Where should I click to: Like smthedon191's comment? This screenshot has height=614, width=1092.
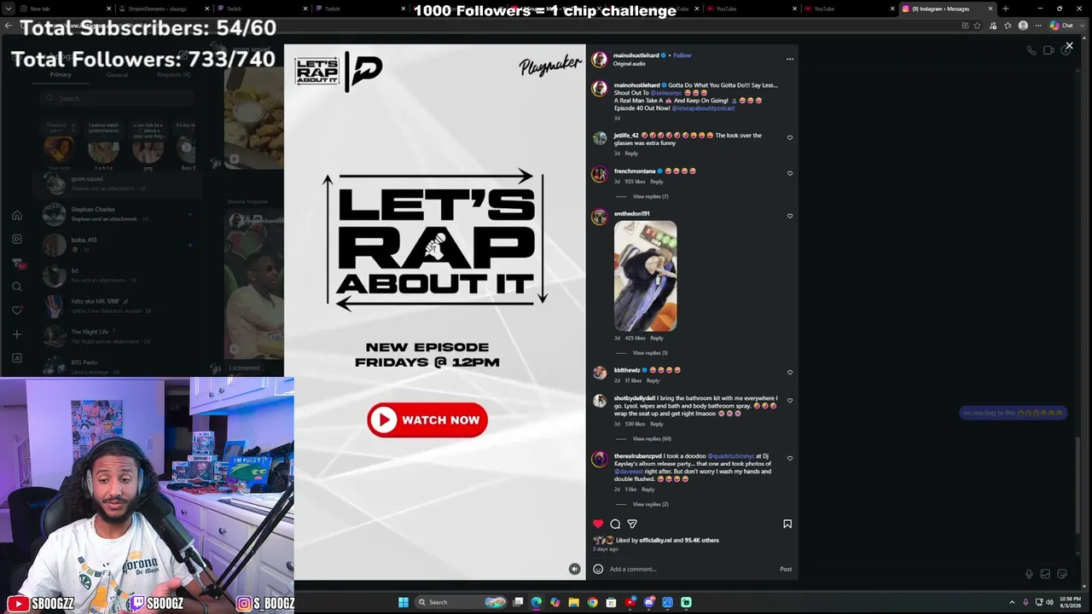pos(790,216)
